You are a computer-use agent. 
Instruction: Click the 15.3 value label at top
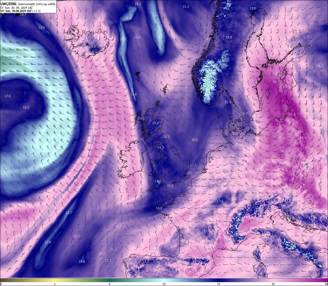[186, 6]
